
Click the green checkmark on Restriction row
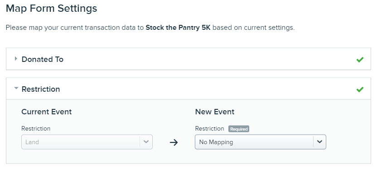(x=360, y=89)
